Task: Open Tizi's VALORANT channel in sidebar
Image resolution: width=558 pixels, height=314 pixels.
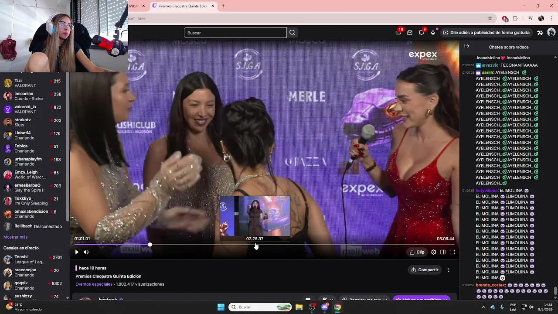Action: coord(33,83)
